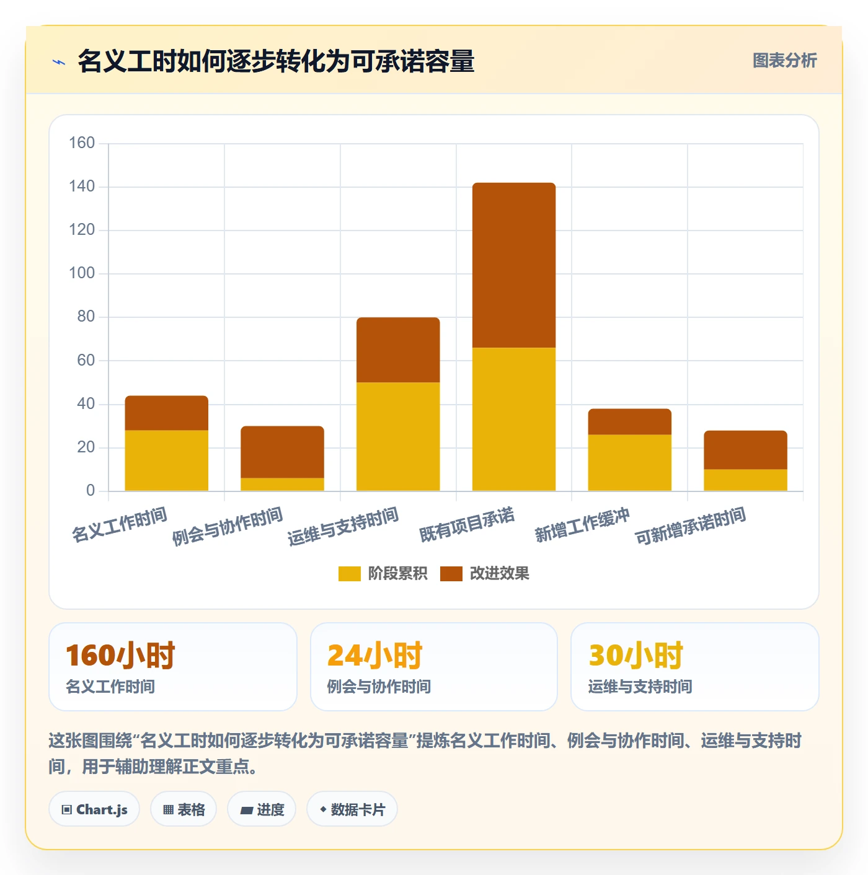Click the 运维与支持时间 x-axis label
This screenshot has height=875, width=868.
pos(343,526)
